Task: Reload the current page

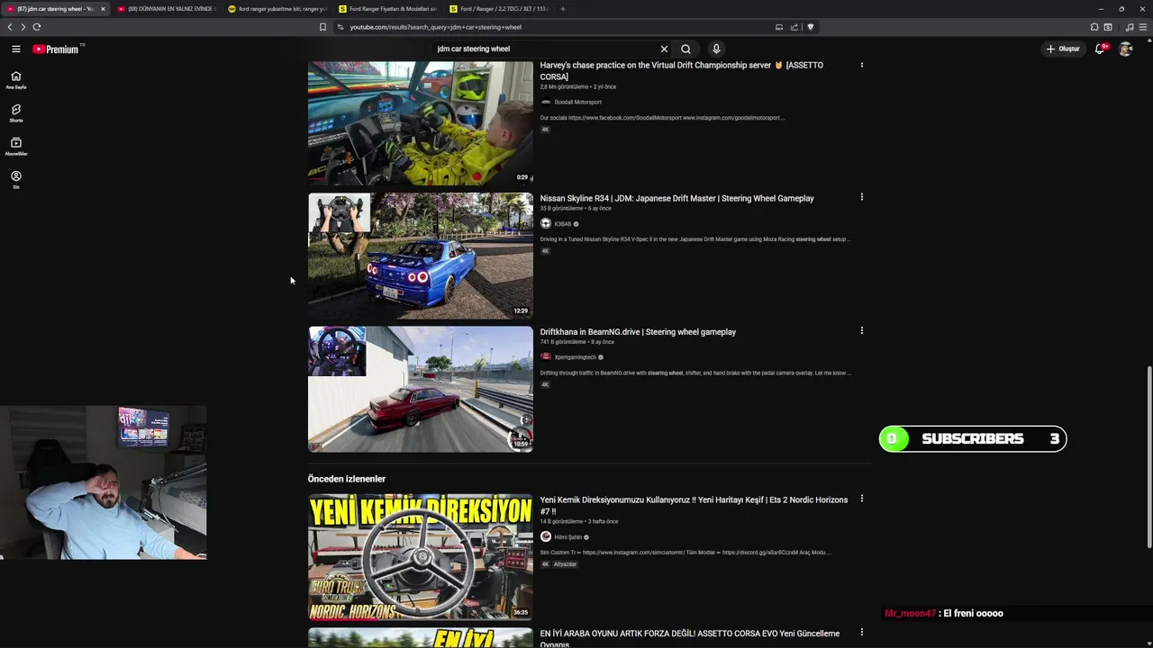Action: click(36, 27)
